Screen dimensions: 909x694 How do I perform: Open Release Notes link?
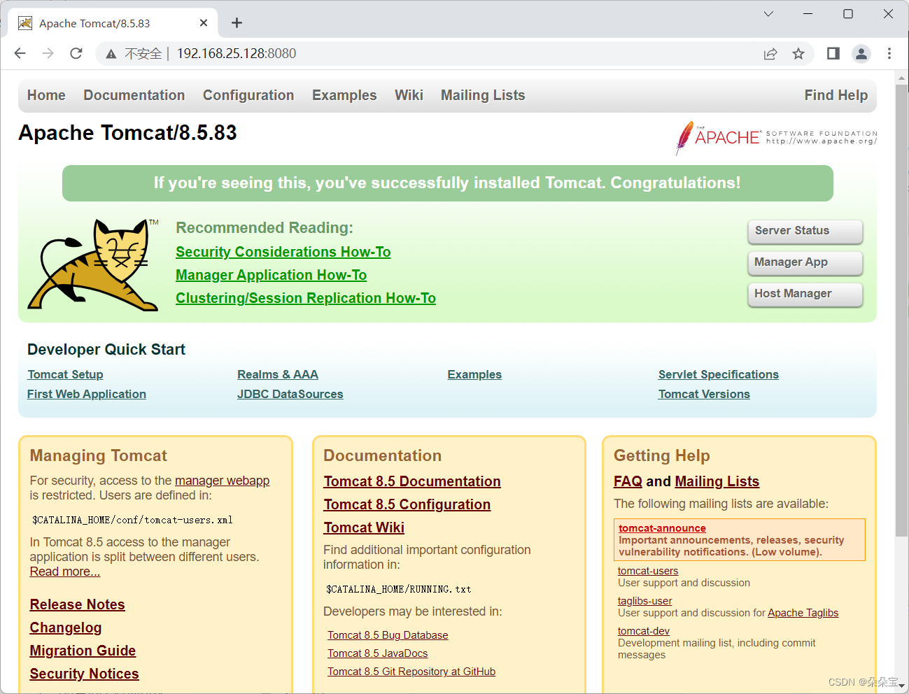(x=78, y=604)
